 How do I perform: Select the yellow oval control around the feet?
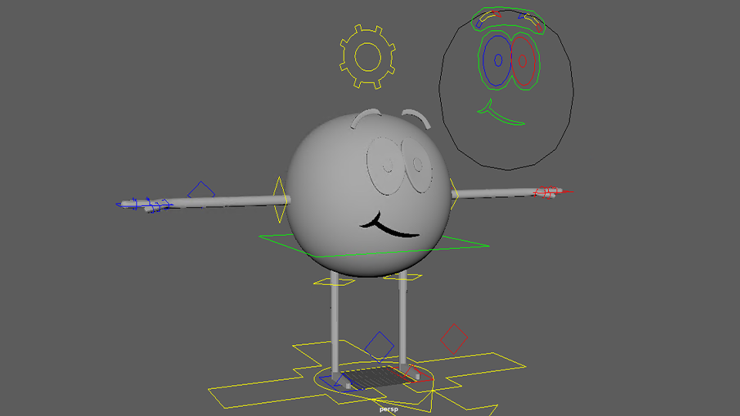click(373, 379)
